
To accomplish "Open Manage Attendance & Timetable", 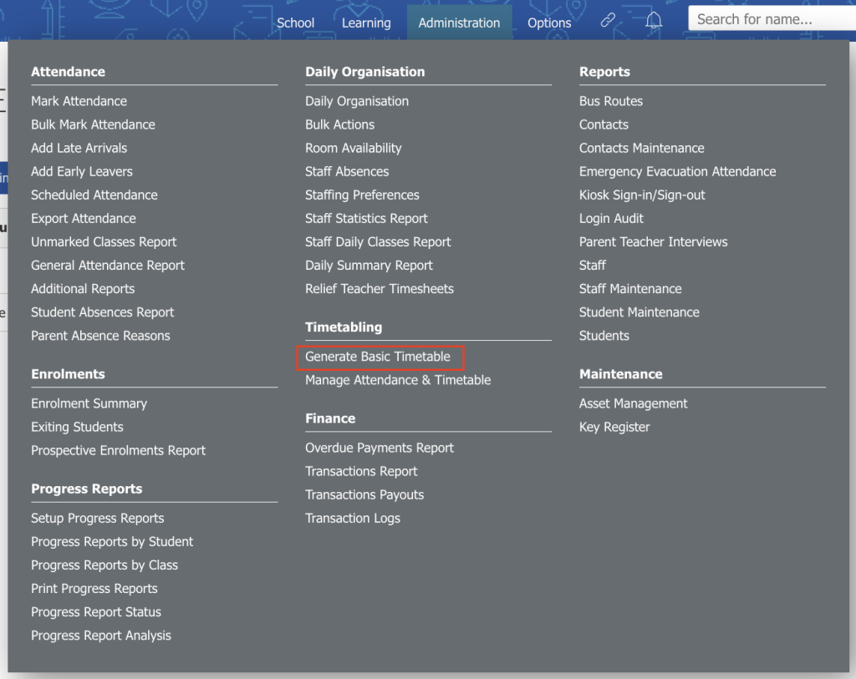I will point(398,380).
